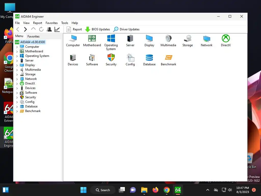The width and height of the screenshot is (261, 196).
Task: Expand the Storage tree node
Action: click(x=17, y=75)
